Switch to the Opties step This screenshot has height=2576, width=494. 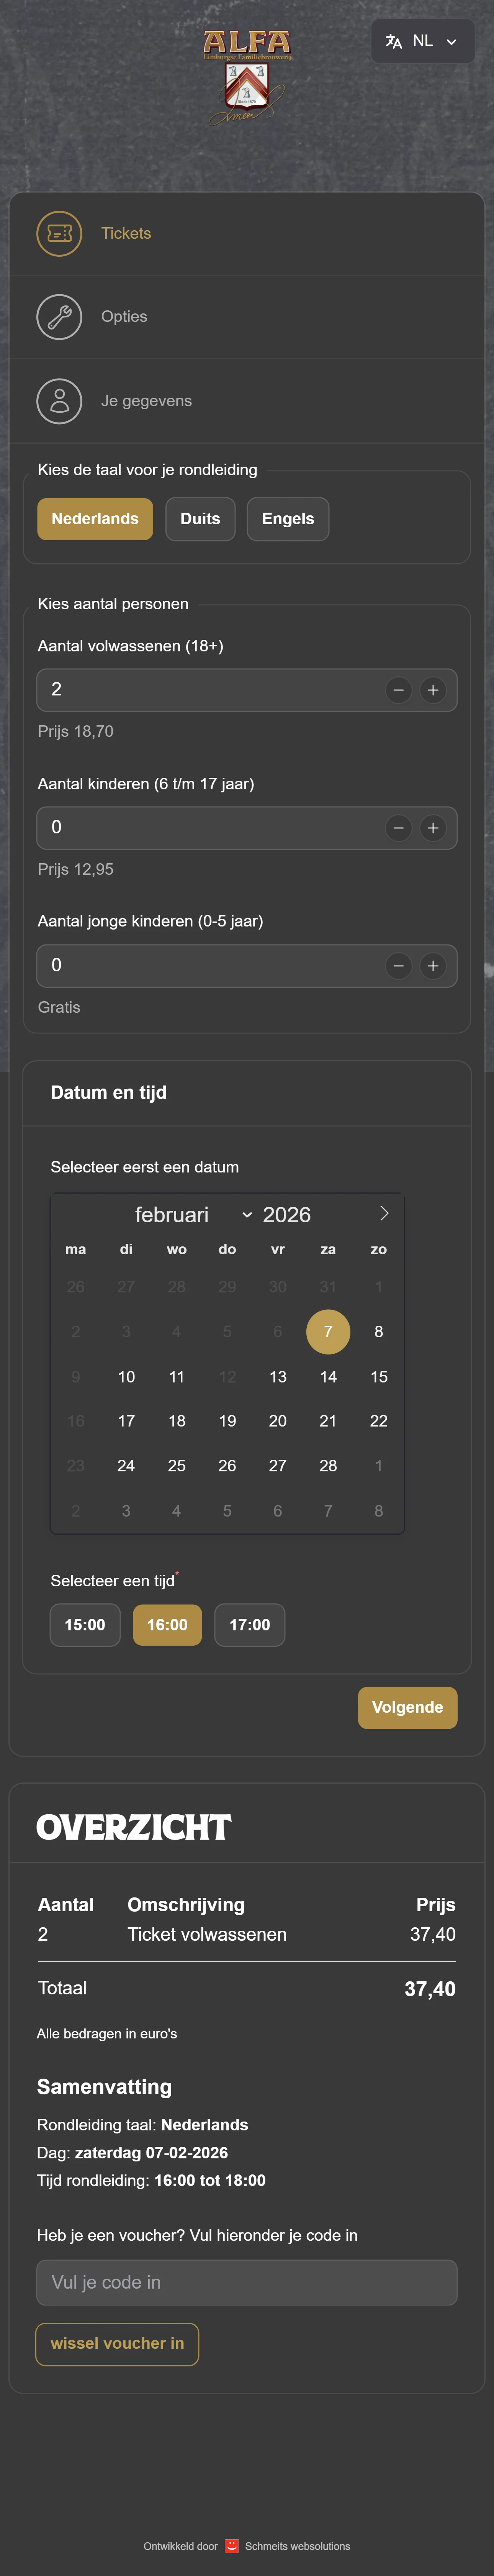click(x=124, y=316)
